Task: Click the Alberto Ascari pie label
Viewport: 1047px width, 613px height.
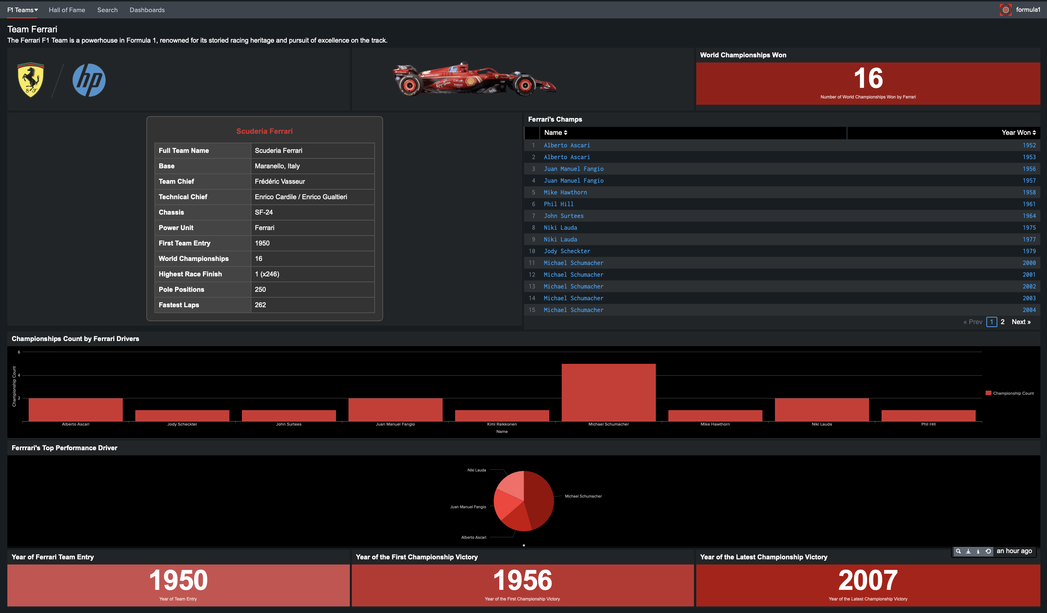Action: pyautogui.click(x=473, y=537)
